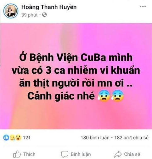Click the first fearful emoji in post
This screenshot has width=152, height=159.
[x=104, y=96]
